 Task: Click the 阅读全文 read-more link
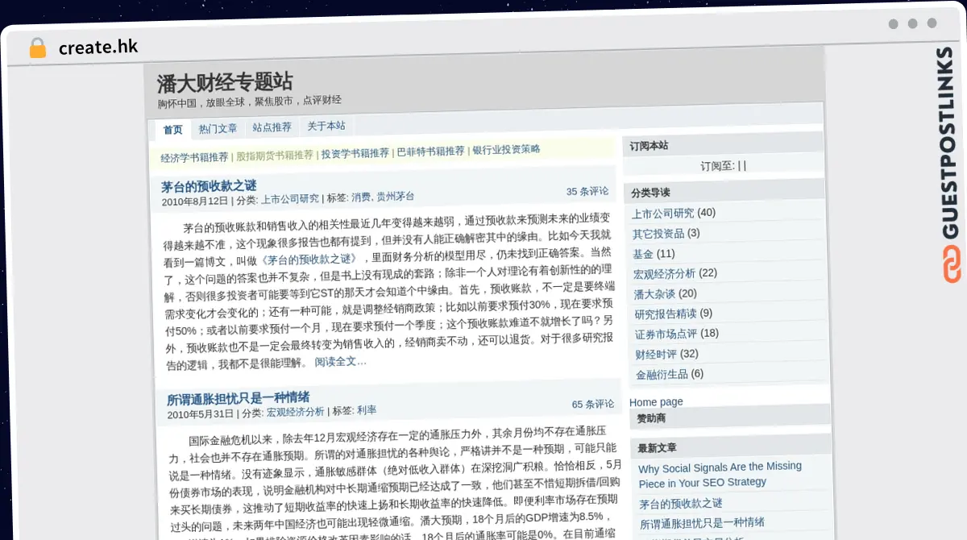click(x=340, y=362)
